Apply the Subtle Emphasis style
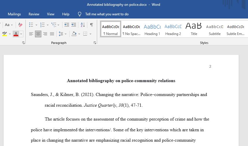The height and width of the screenshot is (146, 248). tap(236, 29)
